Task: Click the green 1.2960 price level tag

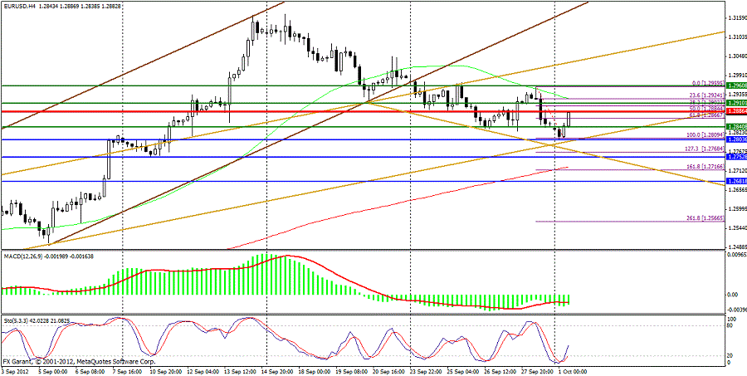Action: tap(736, 85)
